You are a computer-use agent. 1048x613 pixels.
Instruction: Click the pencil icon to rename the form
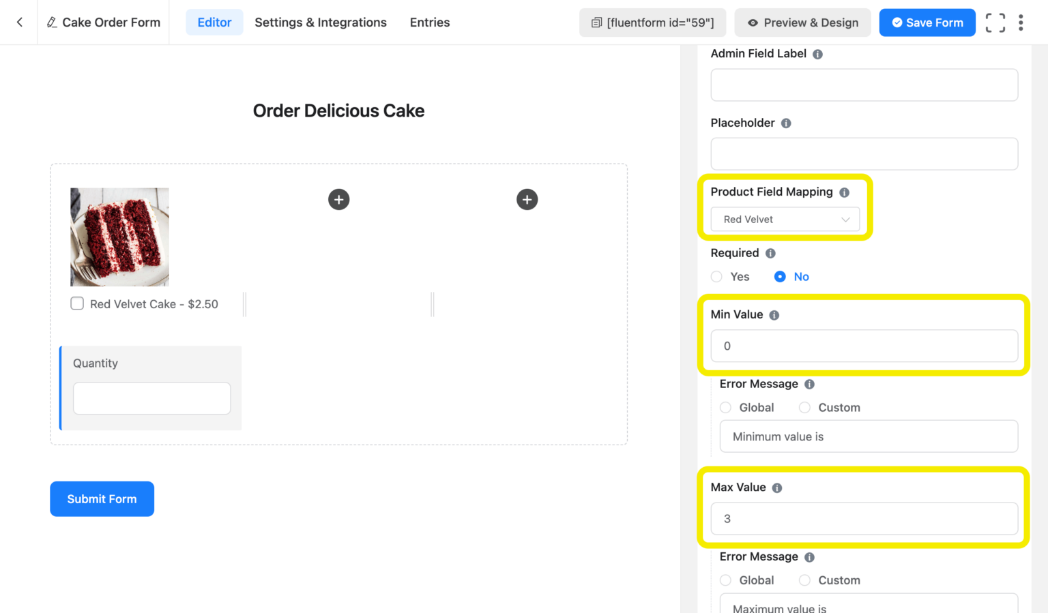coord(51,22)
